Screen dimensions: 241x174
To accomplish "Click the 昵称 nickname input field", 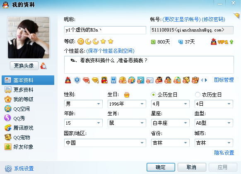I will (x=105, y=30).
